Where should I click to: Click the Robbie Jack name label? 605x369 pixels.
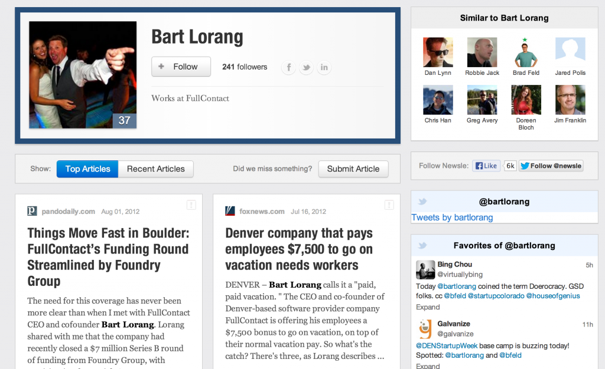pos(482,73)
